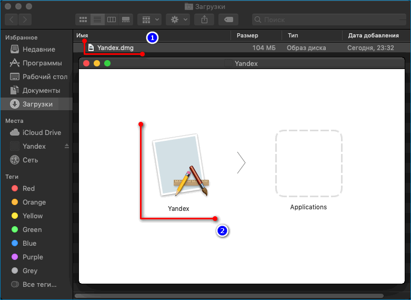Switch Finder to list view
This screenshot has width=411, height=300.
pos(97,20)
